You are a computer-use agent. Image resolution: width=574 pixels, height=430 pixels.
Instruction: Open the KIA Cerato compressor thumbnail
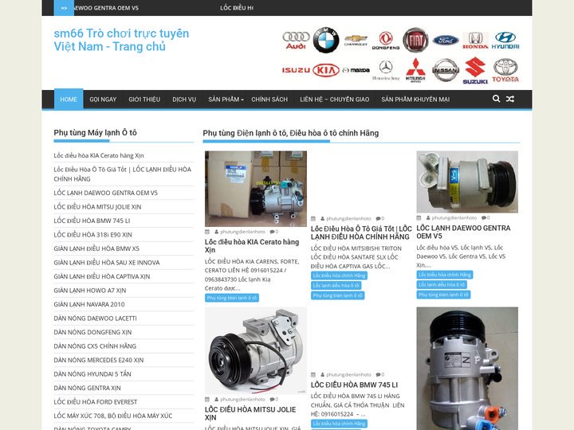coord(256,189)
